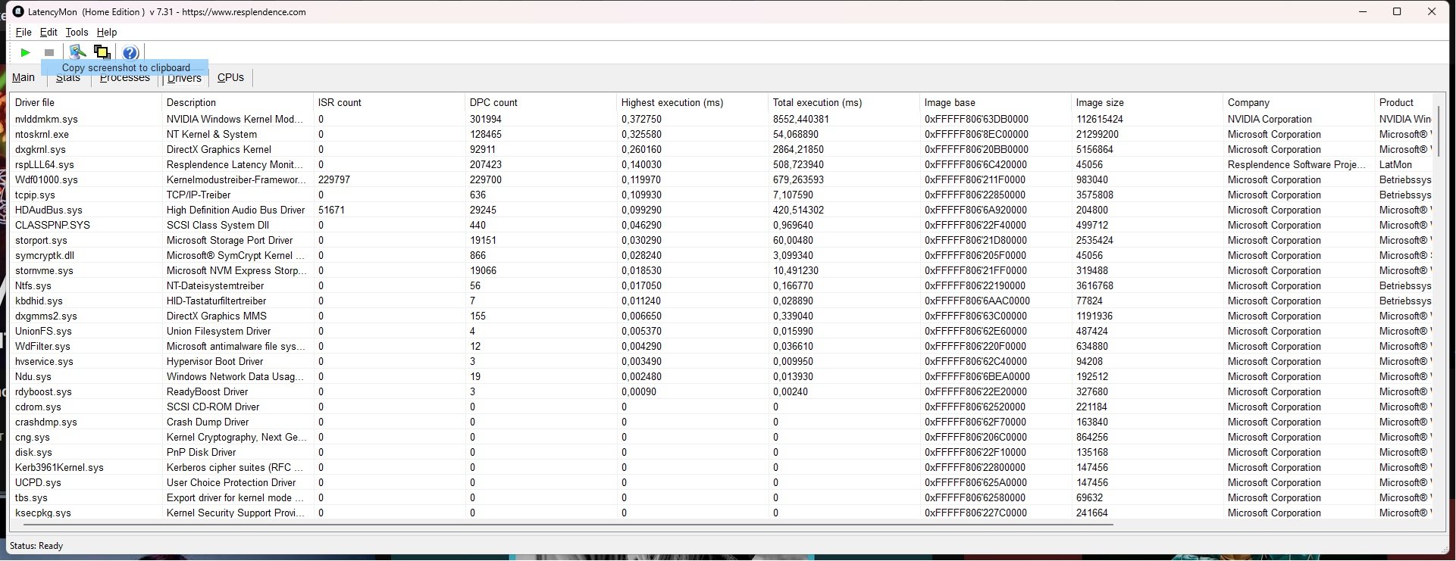Image resolution: width=1456 pixels, height=561 pixels.
Task: Open the Edit menu
Action: pyautogui.click(x=49, y=32)
